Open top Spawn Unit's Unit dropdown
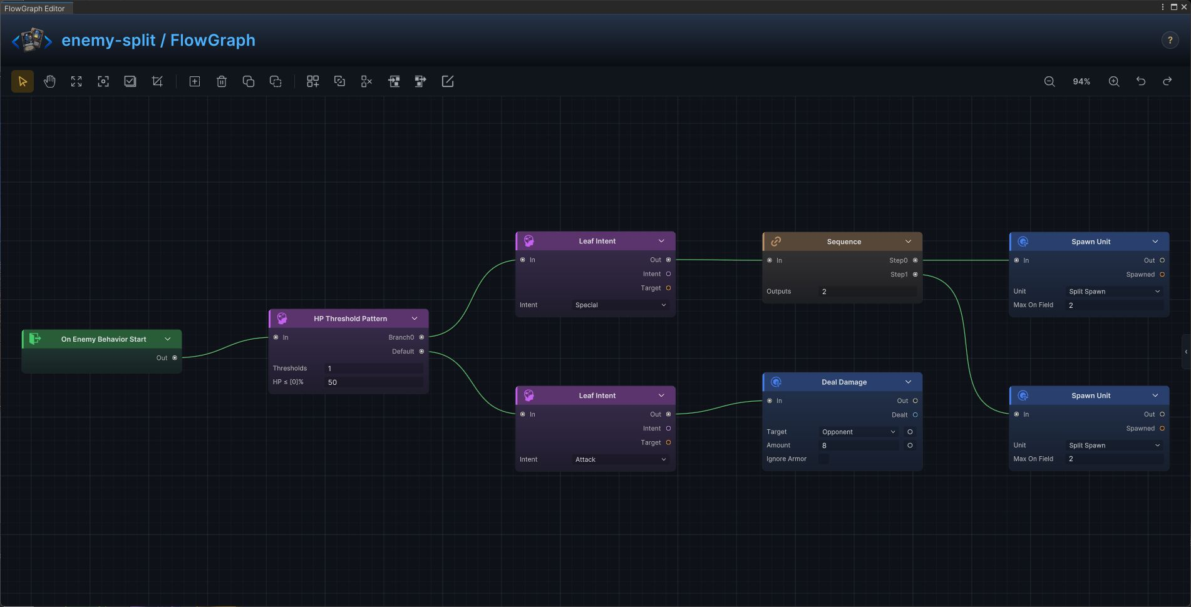 (1115, 291)
